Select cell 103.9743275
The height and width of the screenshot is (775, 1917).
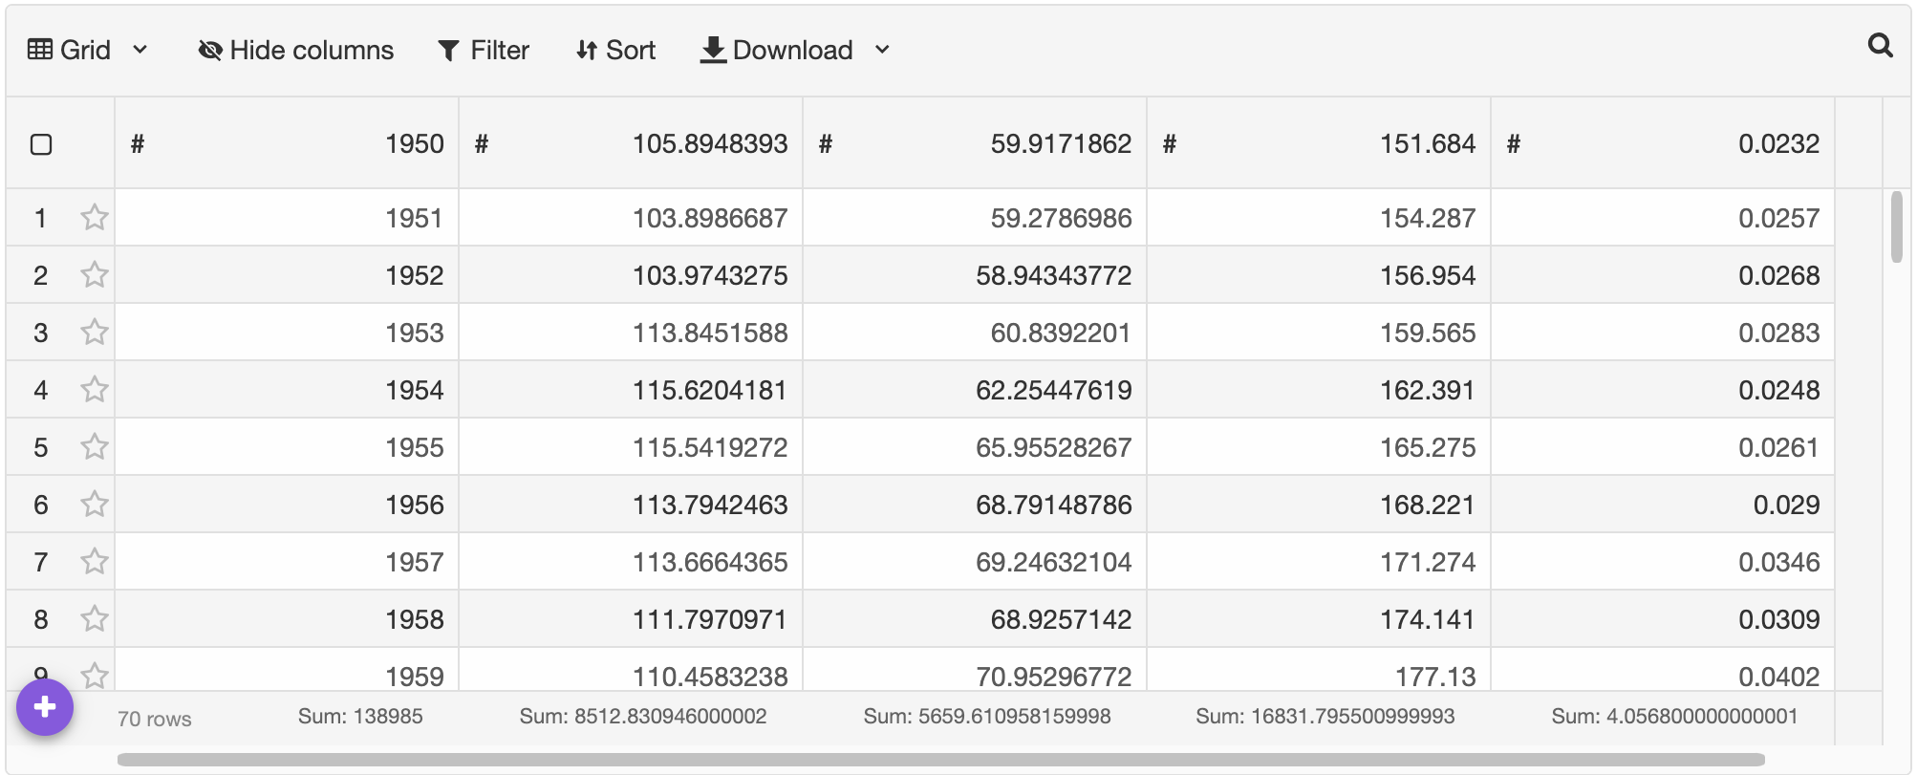tap(631, 275)
